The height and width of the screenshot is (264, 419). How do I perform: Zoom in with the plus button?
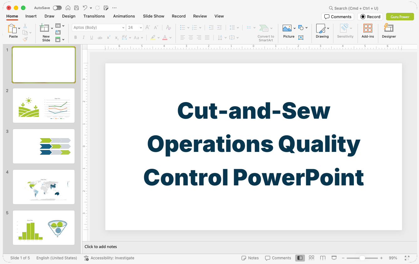coord(381,258)
